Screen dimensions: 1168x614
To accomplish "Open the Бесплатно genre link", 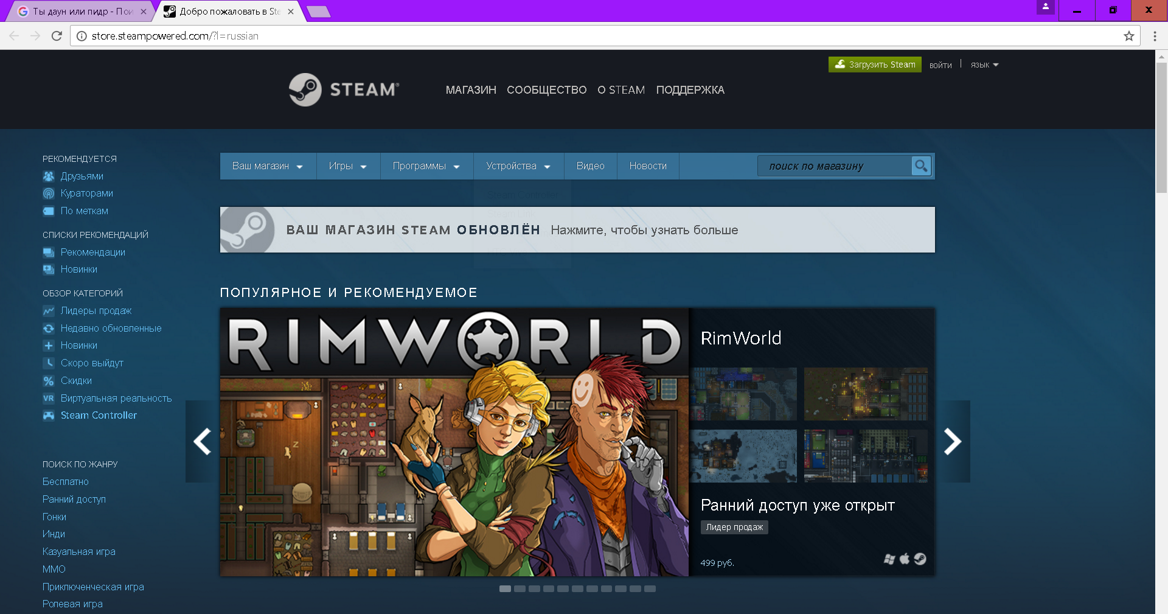I will pos(66,482).
